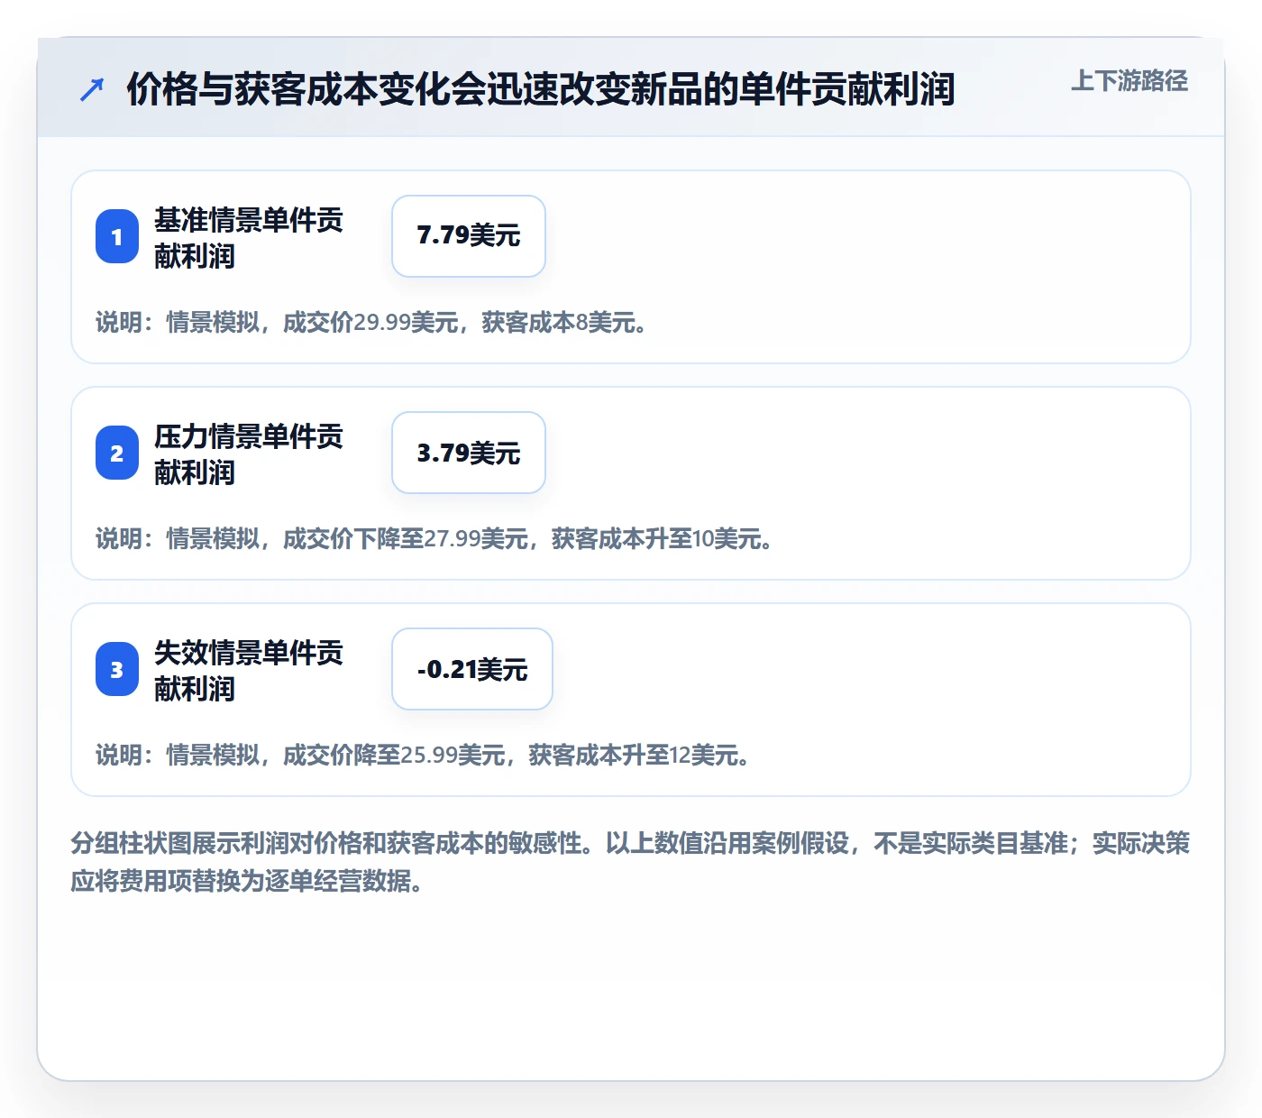Click the 上下游路径 label in header
Viewport: 1262px width, 1118px height.
pos(1129,81)
